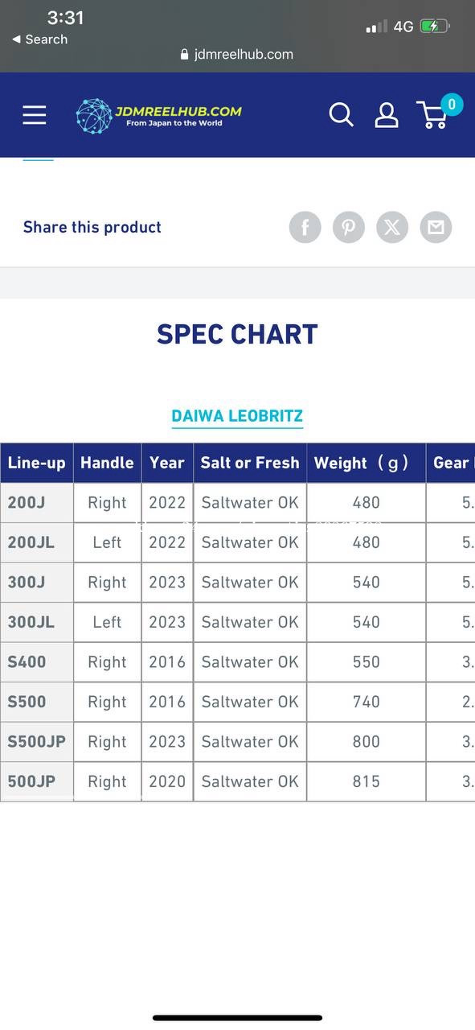Screen dimensions: 475x1030
Task: Tap the jdmreelhub.com address bar
Action: (237, 55)
